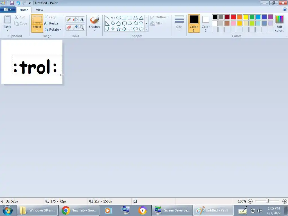Click the rectangular Select tool button

(37, 20)
